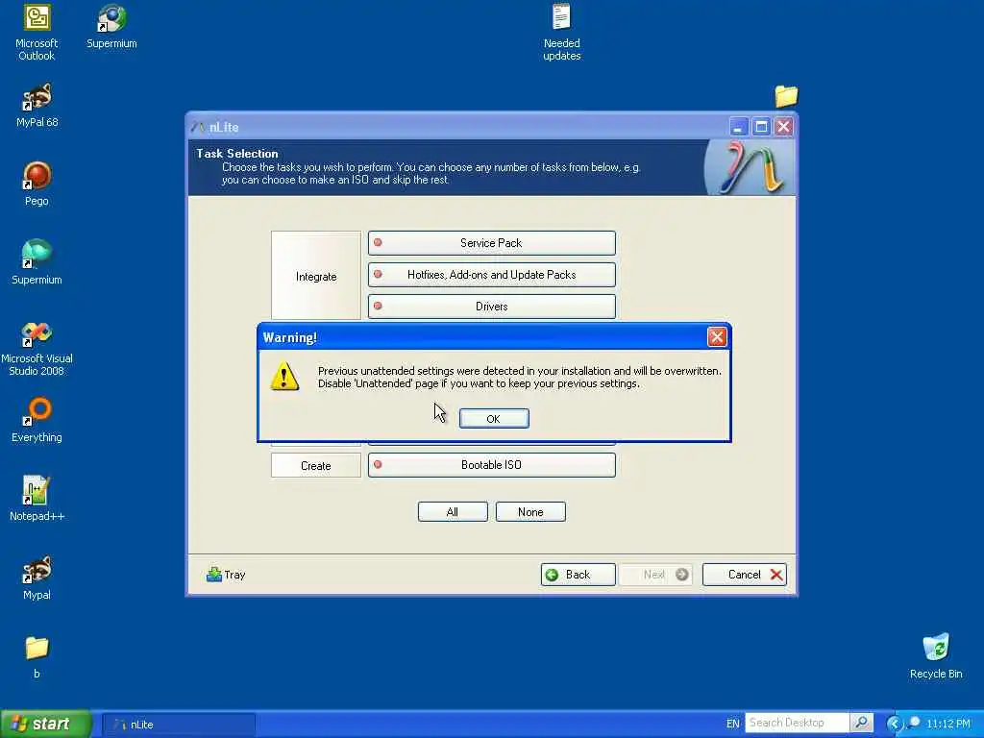984x738 pixels.
Task: Toggle the Bootable ISO task
Action: 491,465
